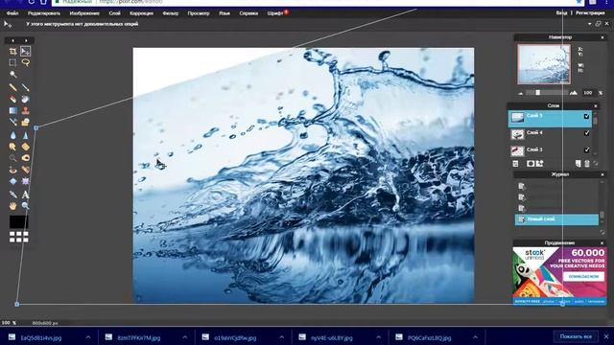Select the Pinch tool

[x=26, y=181]
